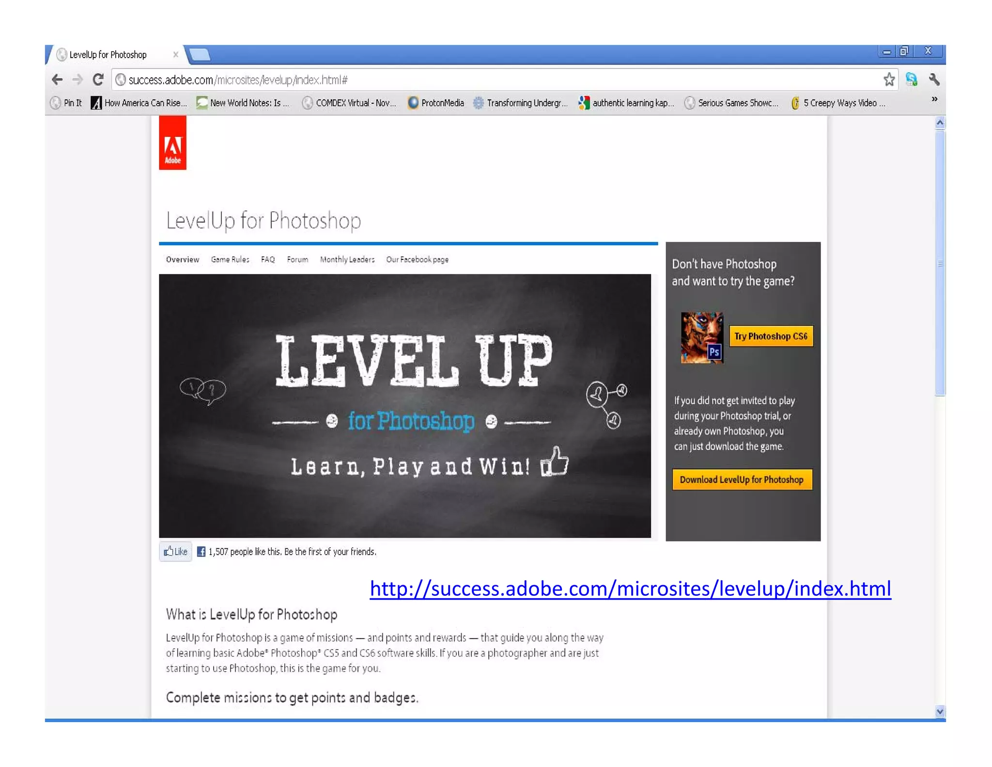
Task: Open a new tab with the new tab button
Action: [200, 54]
